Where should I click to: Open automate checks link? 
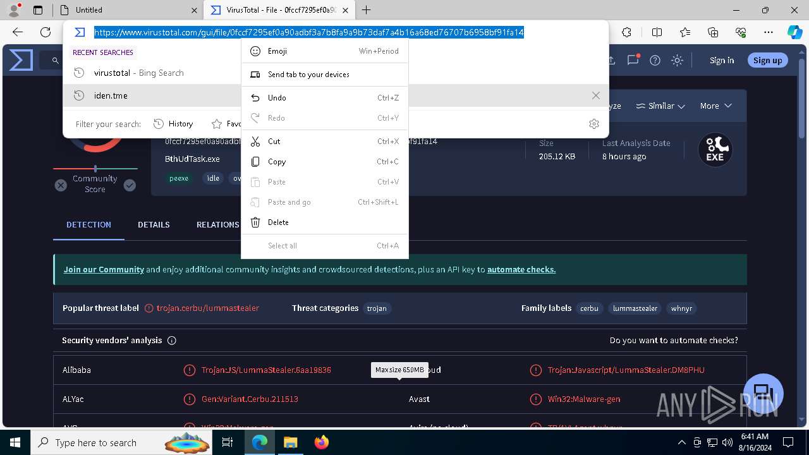(521, 269)
